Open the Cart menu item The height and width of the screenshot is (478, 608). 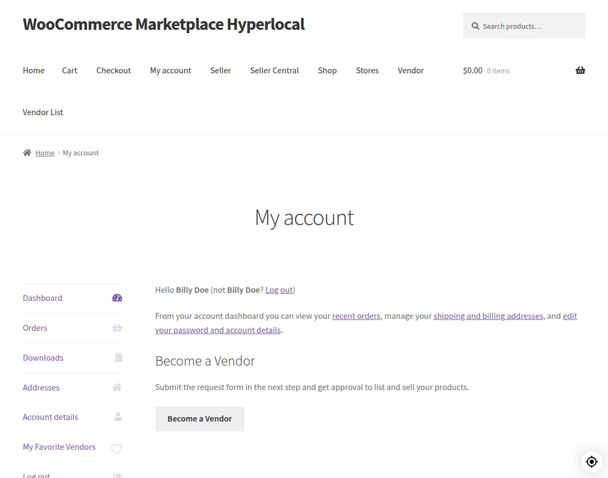coord(69,70)
